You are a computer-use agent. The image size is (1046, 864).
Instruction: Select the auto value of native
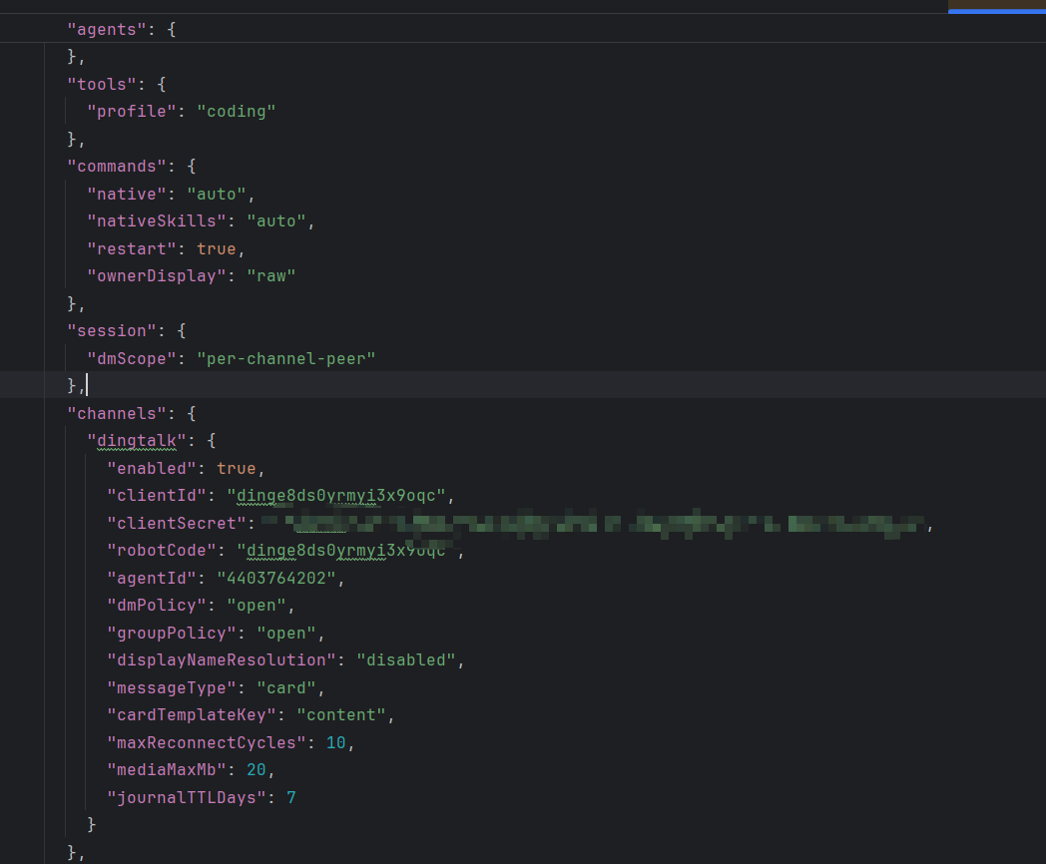pos(217,194)
